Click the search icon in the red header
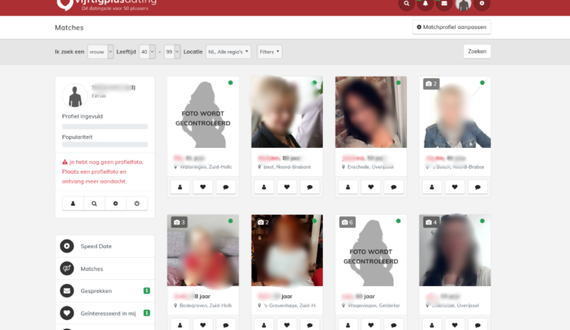 coord(407,4)
